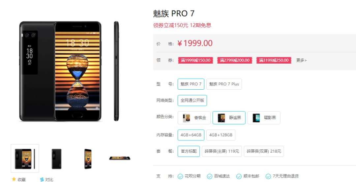
Task: Select the 香槟金 color option
Action: (x=194, y=118)
